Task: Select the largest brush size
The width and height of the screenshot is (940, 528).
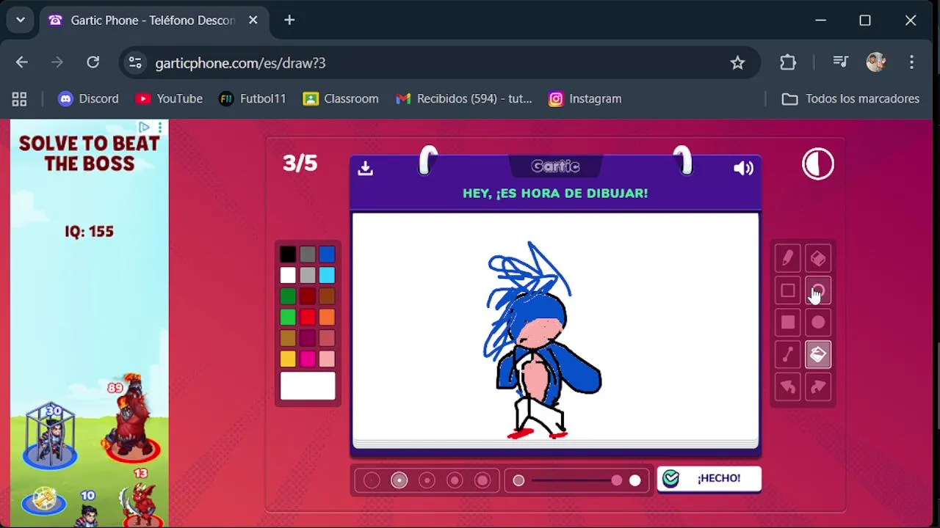Action: point(482,480)
